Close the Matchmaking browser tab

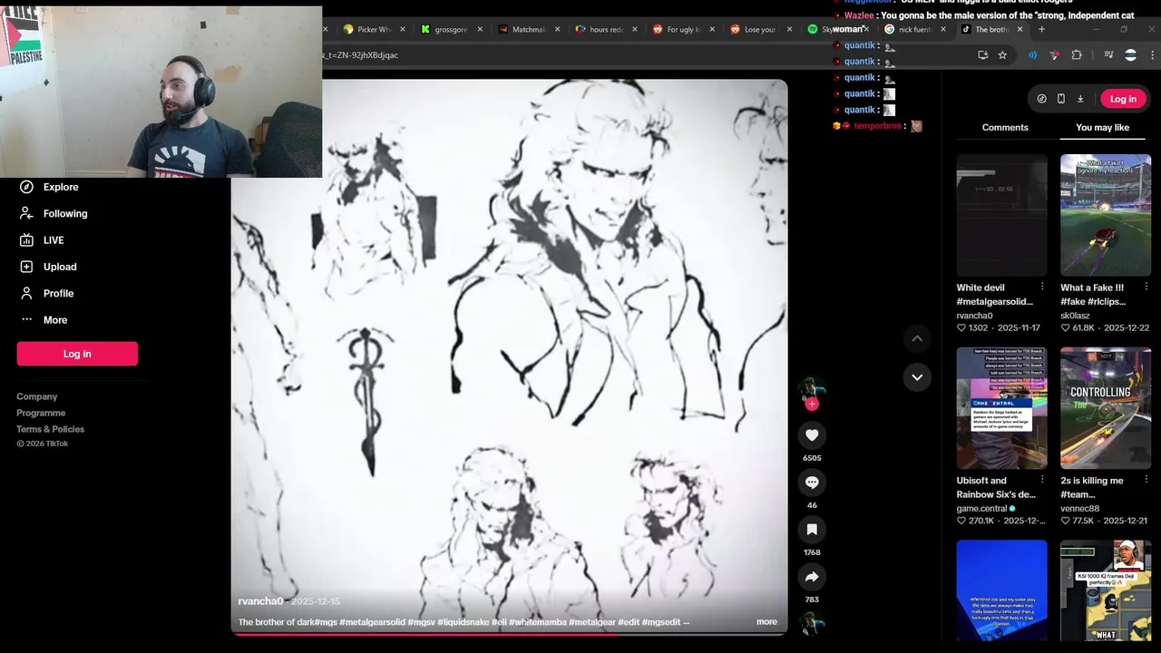point(557,29)
